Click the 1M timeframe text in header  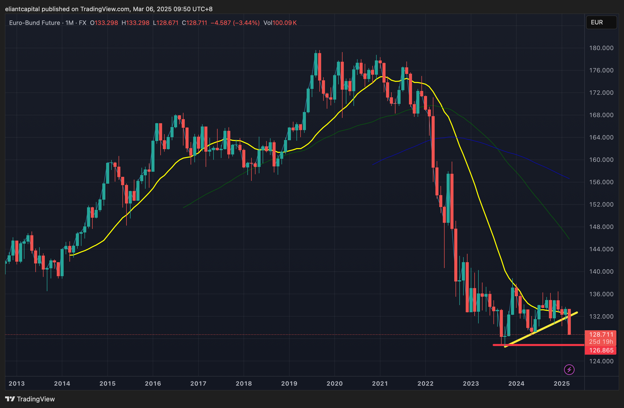(x=69, y=23)
